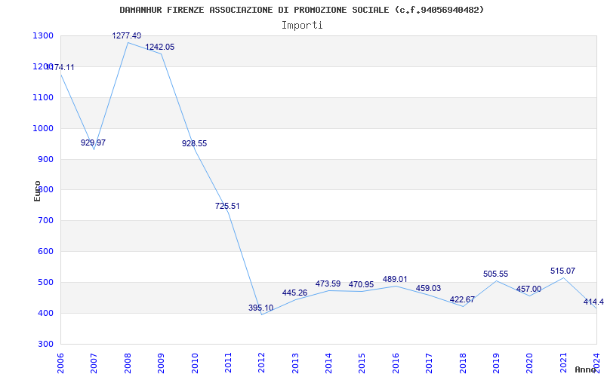Click the Euro y-axis title
This screenshot has height=377, width=604.
37,192
